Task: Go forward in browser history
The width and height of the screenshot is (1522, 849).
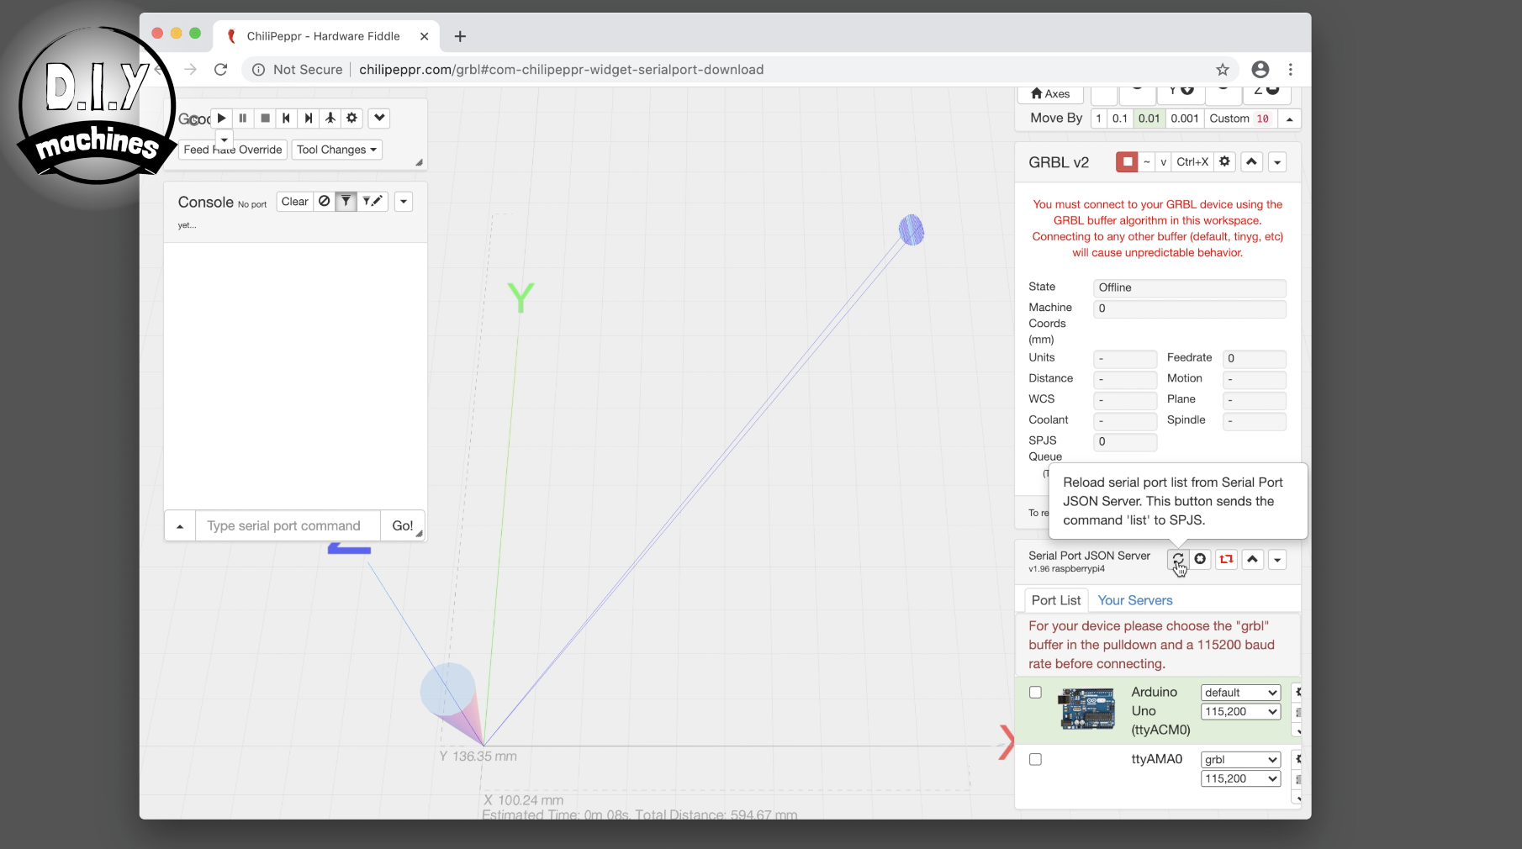Action: [191, 70]
